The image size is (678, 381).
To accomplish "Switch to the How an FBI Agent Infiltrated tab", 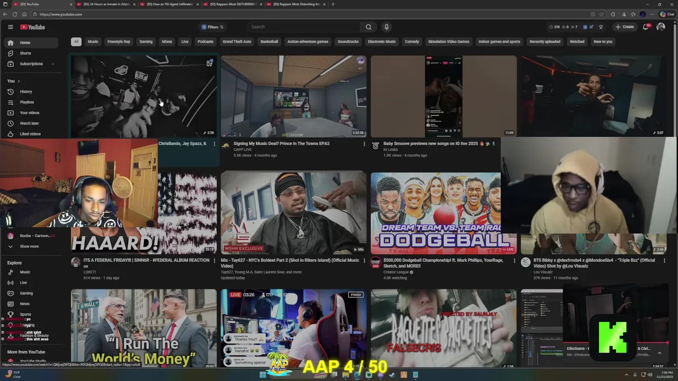I will (x=169, y=4).
